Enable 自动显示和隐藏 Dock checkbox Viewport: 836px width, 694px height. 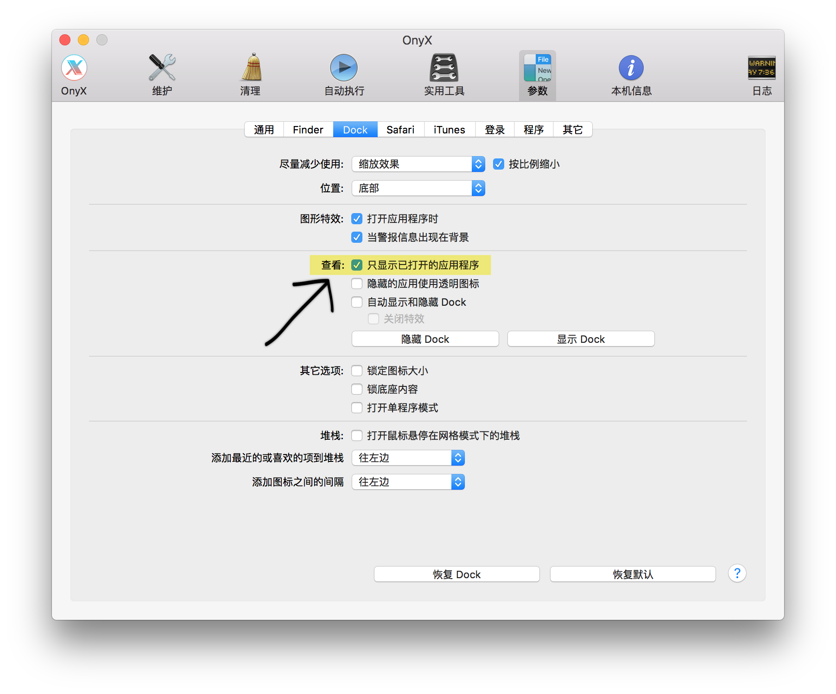(x=357, y=302)
